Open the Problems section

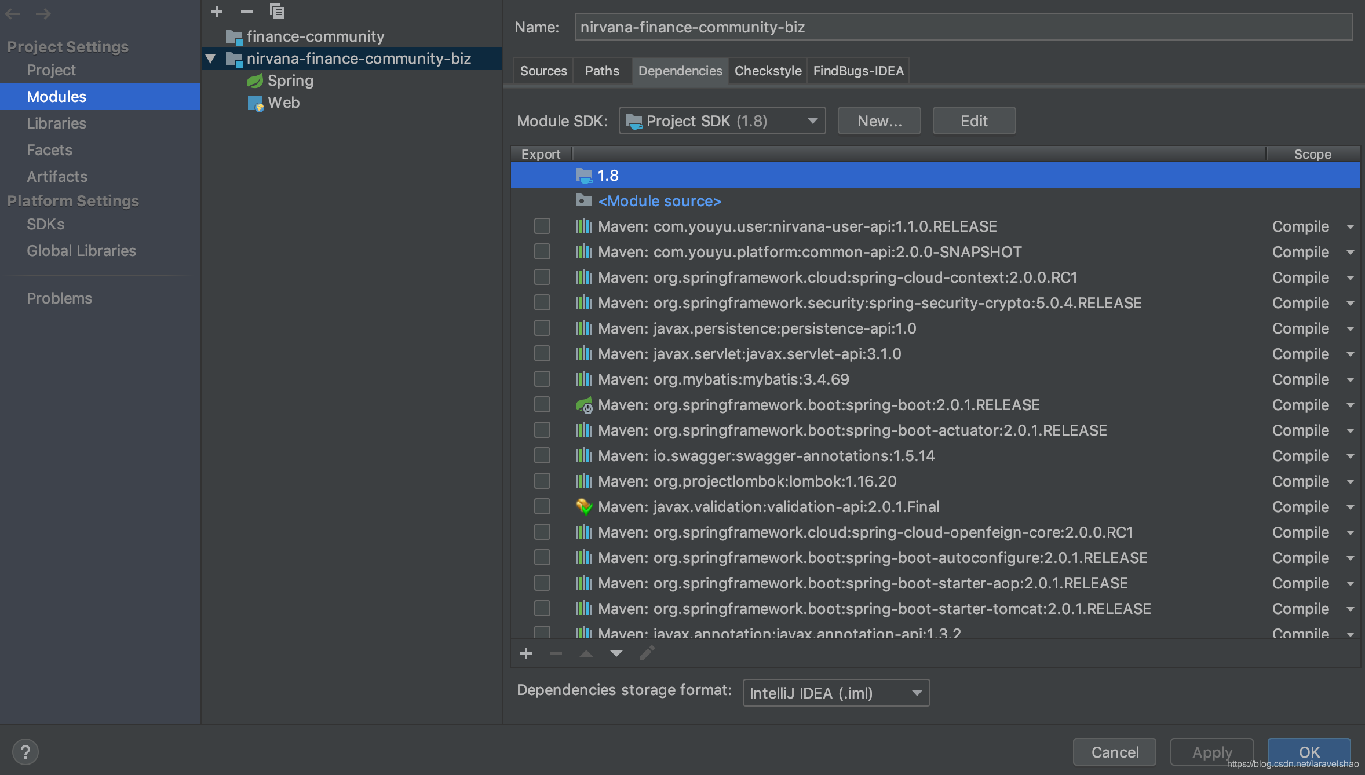(x=59, y=298)
